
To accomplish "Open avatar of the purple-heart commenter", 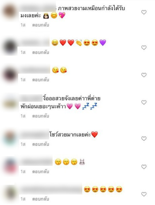I will [x=10, y=47].
